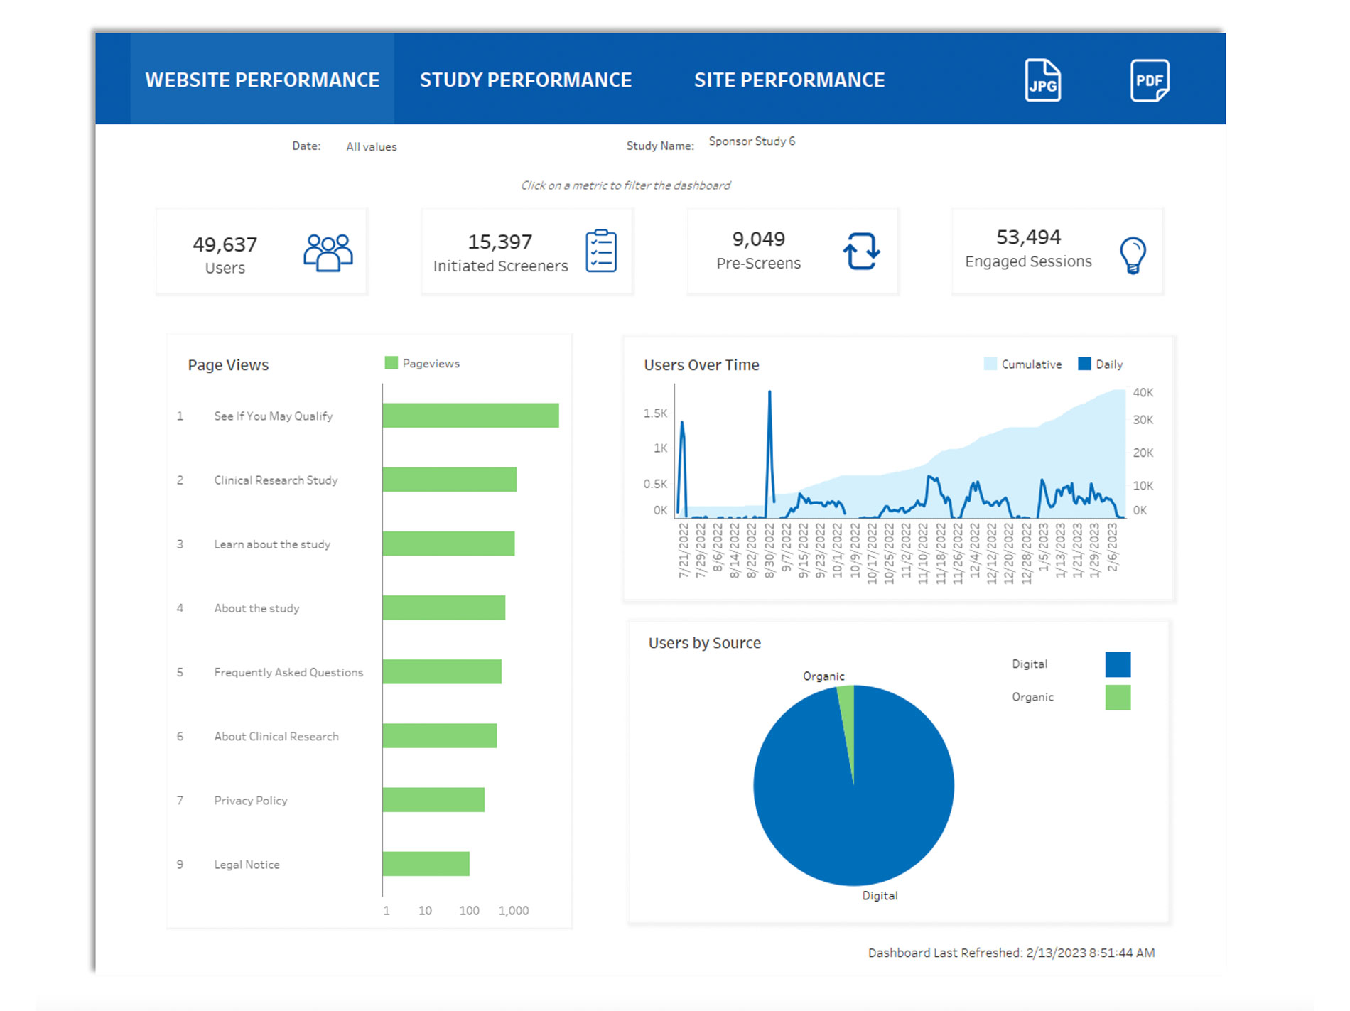Click the Cumulative legend color swatch
Viewport: 1350px width, 1011px height.
coord(990,364)
